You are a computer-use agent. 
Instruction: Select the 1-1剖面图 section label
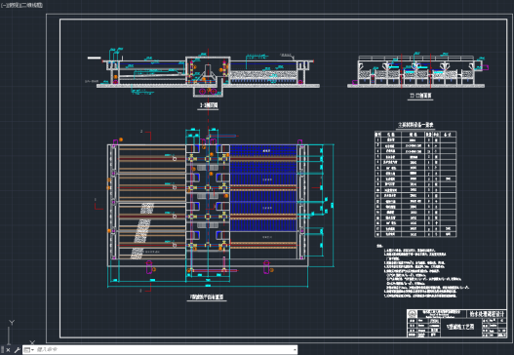pyautogui.click(x=208, y=105)
